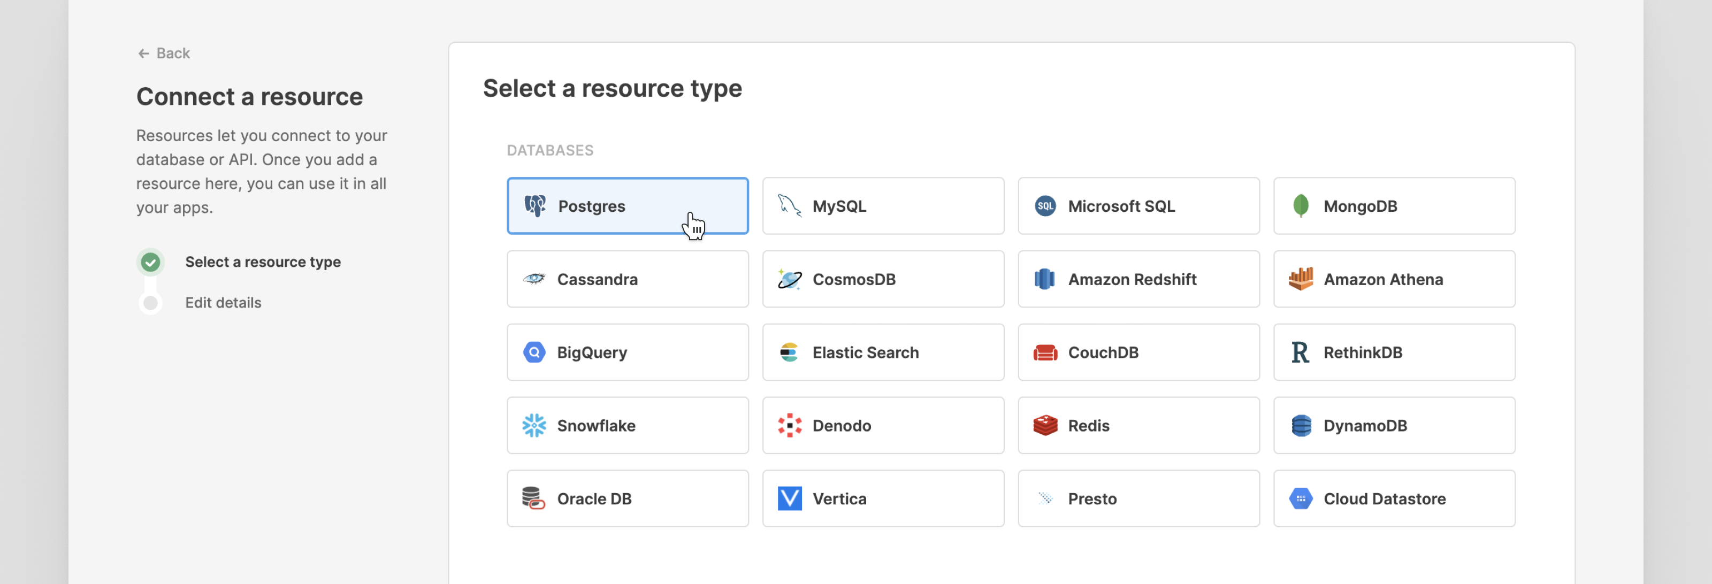Click the MongoDB leaf icon

(x=1300, y=206)
